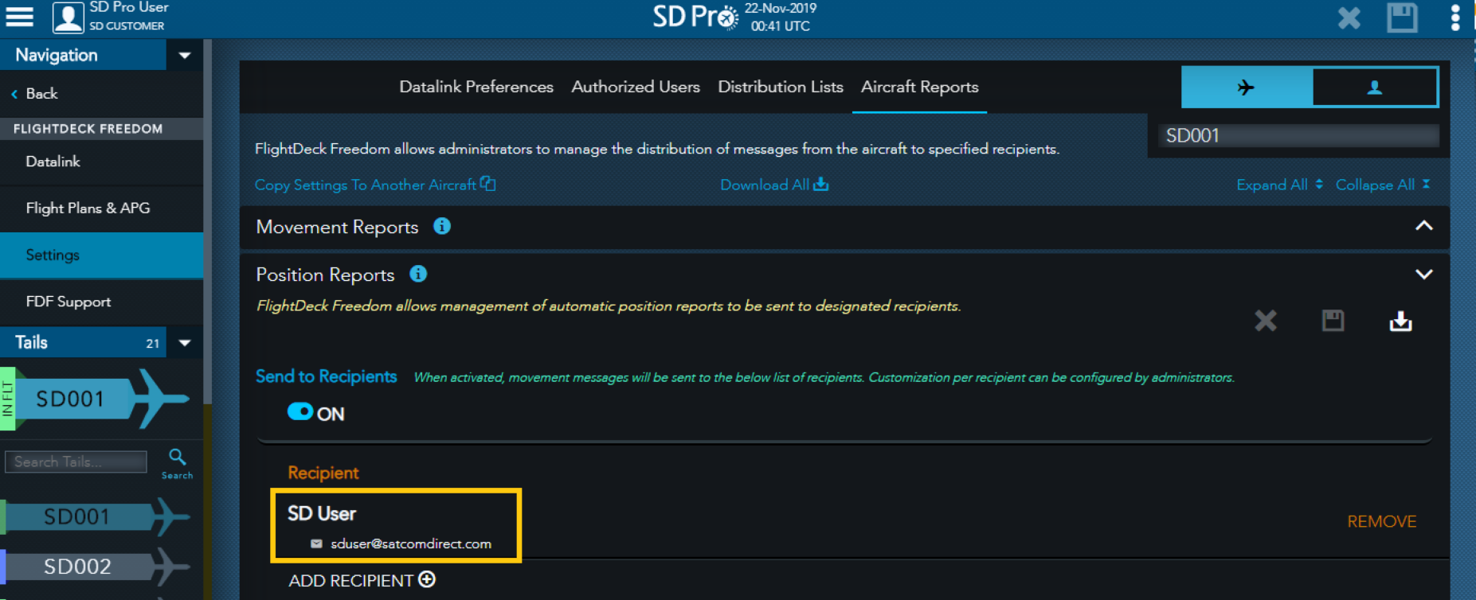1476x600 pixels.
Task: Open the Authorized Users tab
Action: 636,87
